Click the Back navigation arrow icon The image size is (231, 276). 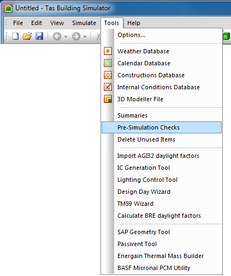[57, 36]
